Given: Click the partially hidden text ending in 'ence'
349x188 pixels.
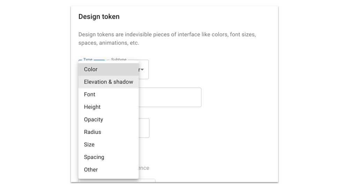Looking at the screenshot, I should tap(144, 168).
